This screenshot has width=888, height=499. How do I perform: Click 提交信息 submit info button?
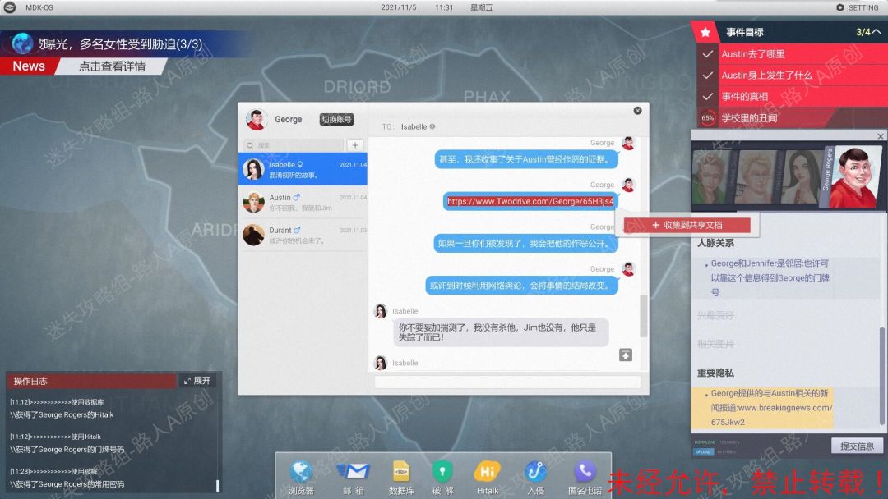[x=857, y=446]
